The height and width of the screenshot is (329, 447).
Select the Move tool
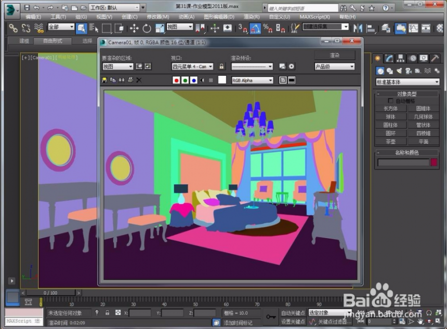134,28
